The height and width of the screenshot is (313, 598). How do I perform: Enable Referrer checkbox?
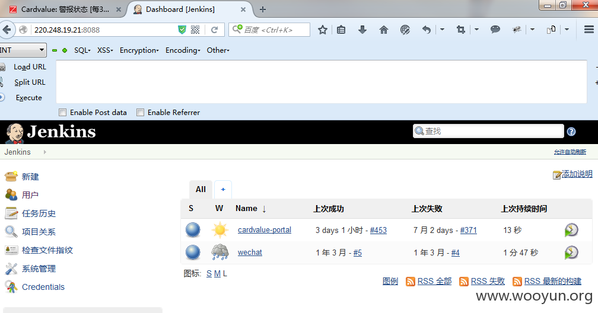(x=141, y=113)
